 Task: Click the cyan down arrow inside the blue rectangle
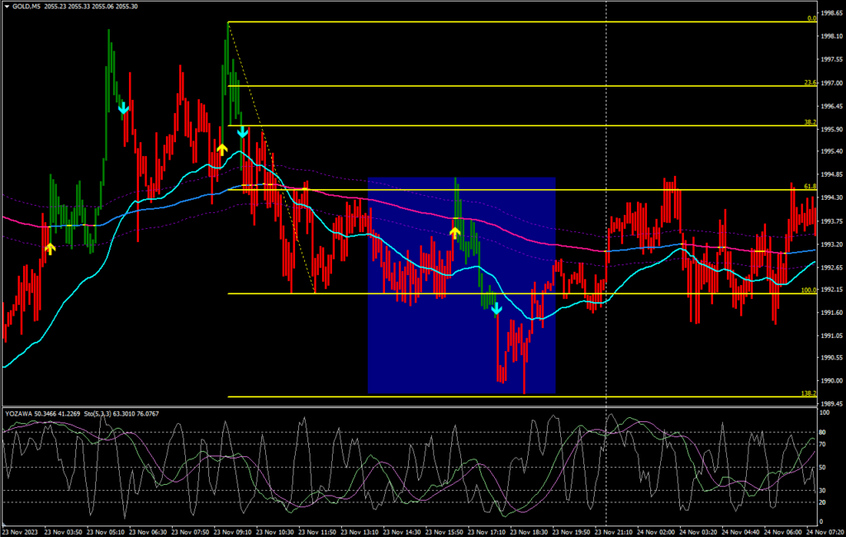(x=497, y=309)
